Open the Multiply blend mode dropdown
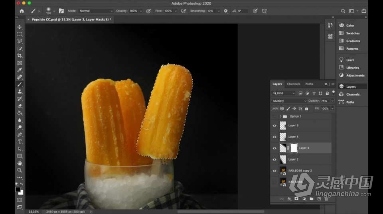 coord(289,101)
